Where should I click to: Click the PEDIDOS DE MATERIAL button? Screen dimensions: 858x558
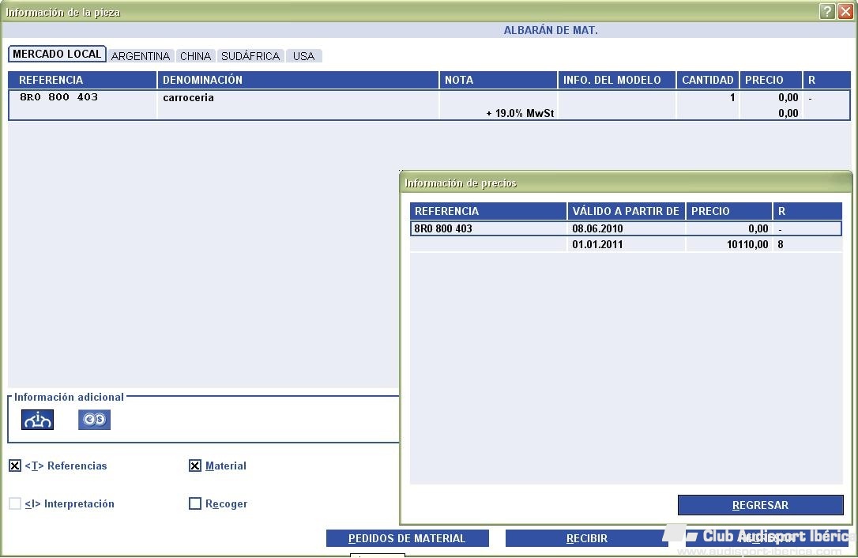(407, 538)
